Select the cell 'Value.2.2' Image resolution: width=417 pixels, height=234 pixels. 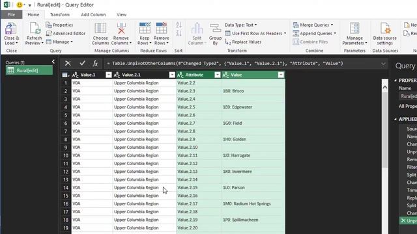tap(199, 83)
